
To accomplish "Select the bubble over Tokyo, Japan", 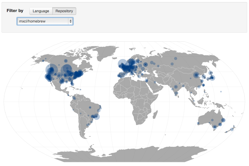I will [x=212, y=78].
